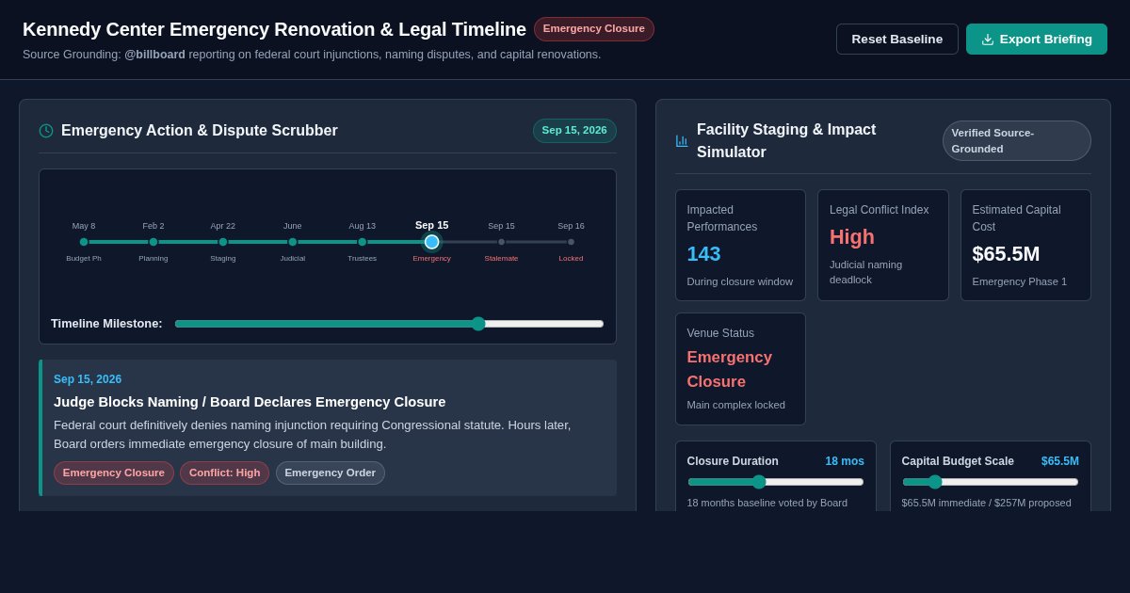Click the Sep 15, 2026 date badge

[574, 131]
